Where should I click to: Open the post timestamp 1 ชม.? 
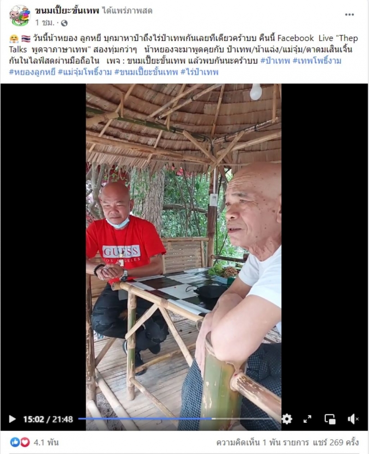[x=45, y=23]
